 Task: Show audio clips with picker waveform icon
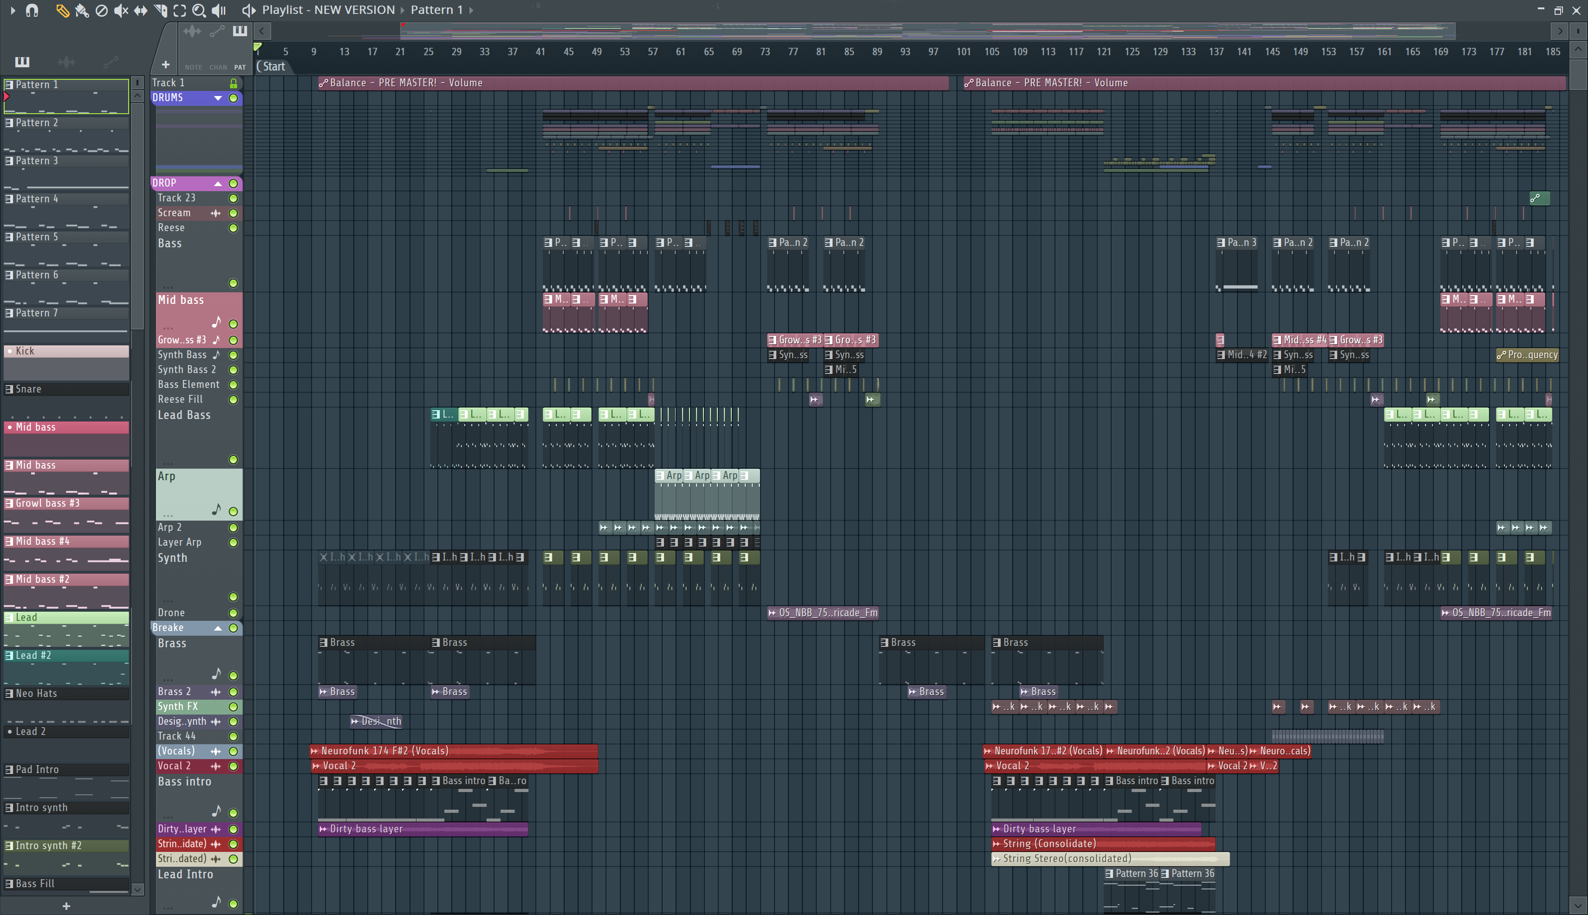pyautogui.click(x=66, y=62)
